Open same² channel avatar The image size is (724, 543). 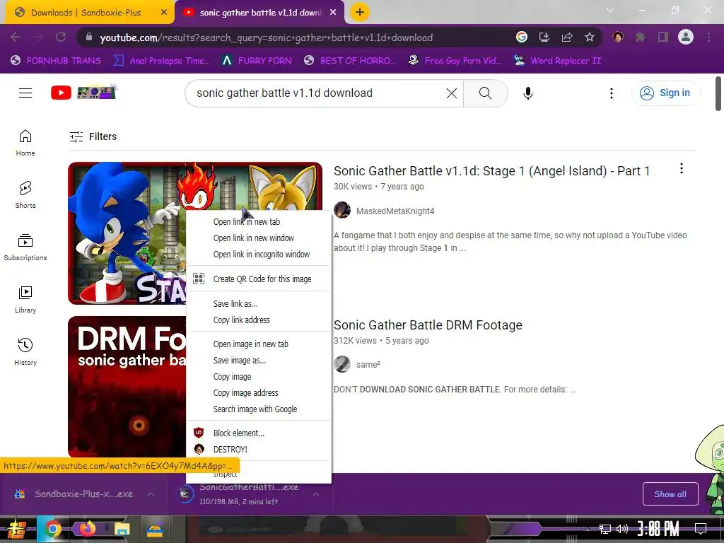342,364
